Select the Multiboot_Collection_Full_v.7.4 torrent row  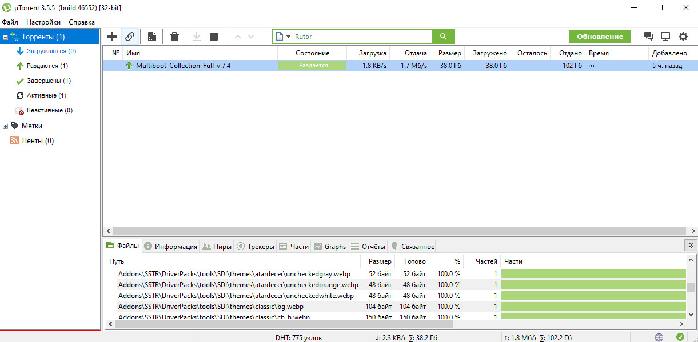(400, 66)
